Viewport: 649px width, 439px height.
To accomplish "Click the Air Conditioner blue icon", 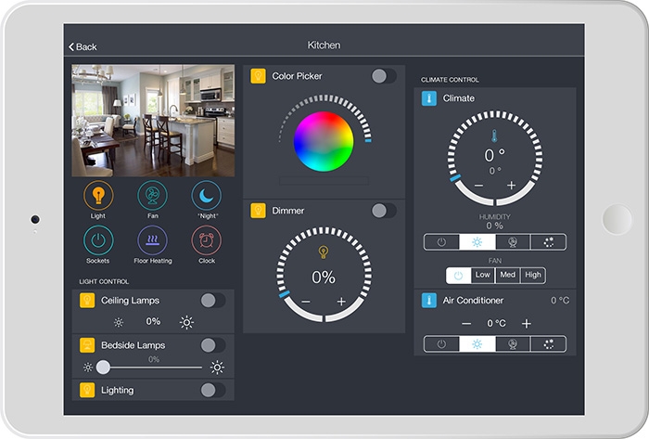I will click(428, 301).
